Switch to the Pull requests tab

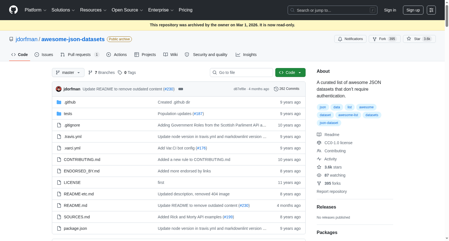(x=80, y=55)
